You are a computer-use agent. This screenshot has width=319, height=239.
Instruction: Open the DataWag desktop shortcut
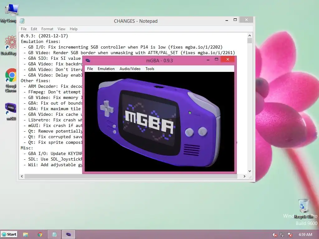9,45
